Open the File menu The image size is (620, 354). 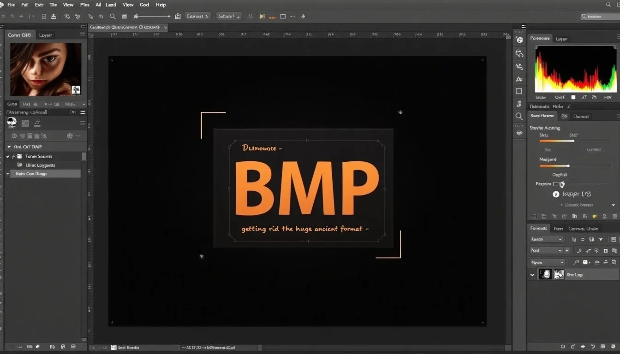pyautogui.click(x=11, y=5)
